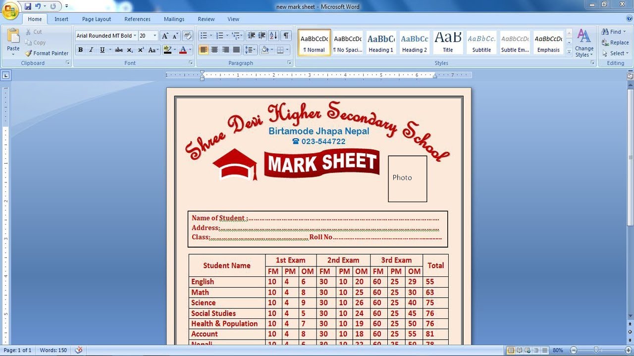The image size is (634, 356).
Task: Clear all text formatting
Action: [x=187, y=36]
